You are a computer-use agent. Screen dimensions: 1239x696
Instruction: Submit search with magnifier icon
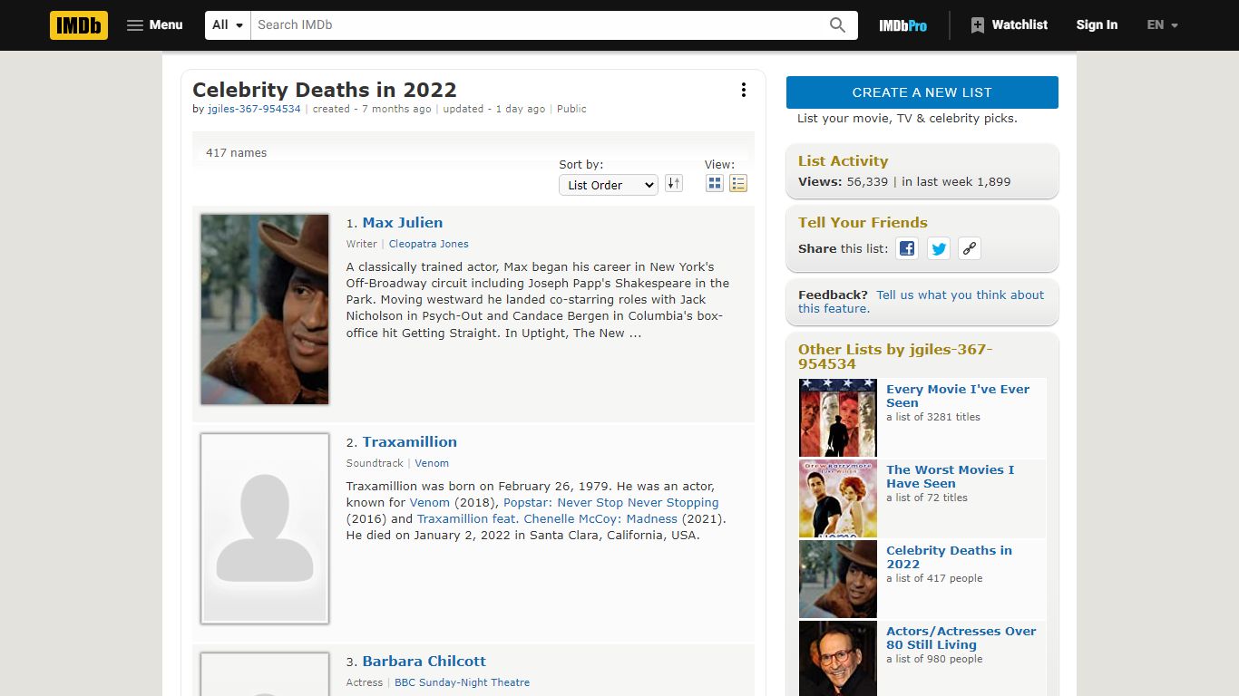(838, 25)
